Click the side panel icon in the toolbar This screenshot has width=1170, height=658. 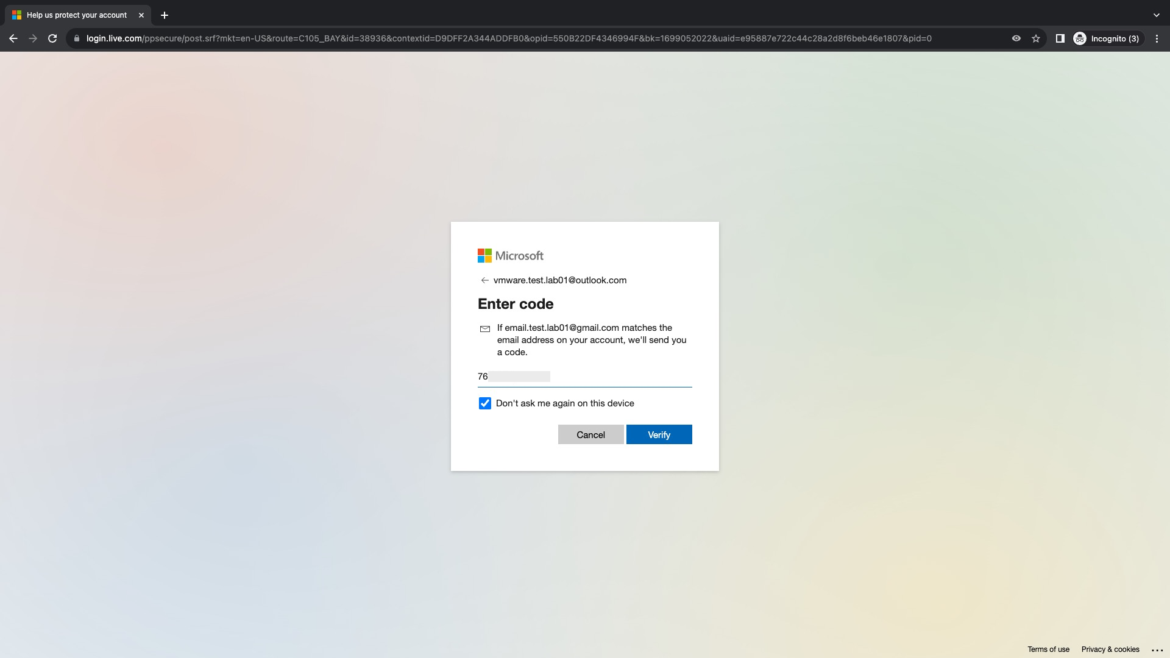(x=1060, y=38)
